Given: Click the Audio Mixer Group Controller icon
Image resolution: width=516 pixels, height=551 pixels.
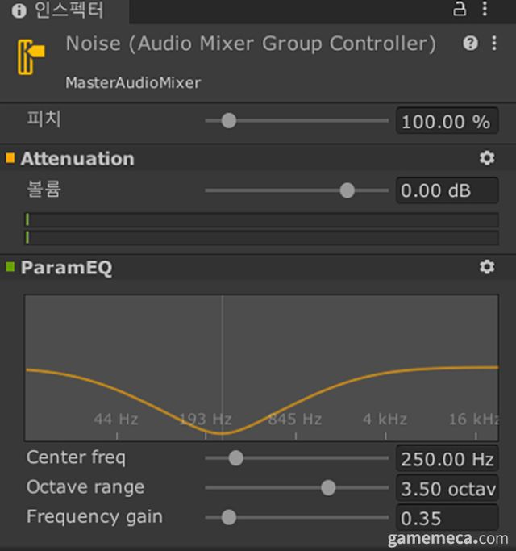Looking at the screenshot, I should [31, 56].
